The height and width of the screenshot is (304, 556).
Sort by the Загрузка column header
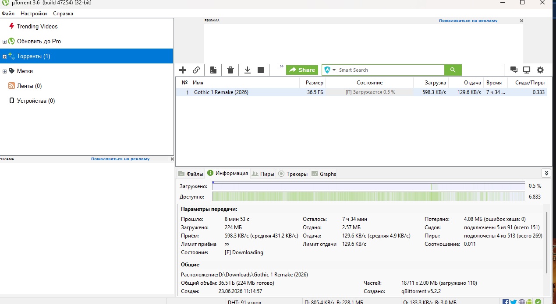pyautogui.click(x=431, y=83)
